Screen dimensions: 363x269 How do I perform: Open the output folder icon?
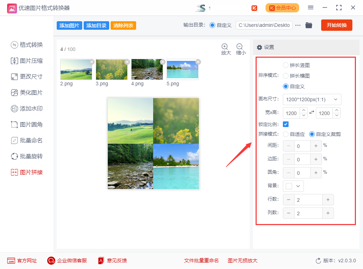(309, 25)
